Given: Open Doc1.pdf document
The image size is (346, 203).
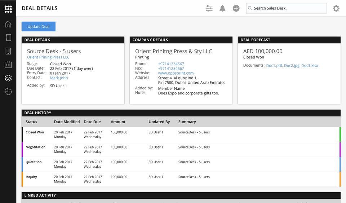Looking at the screenshot, I should (x=274, y=66).
